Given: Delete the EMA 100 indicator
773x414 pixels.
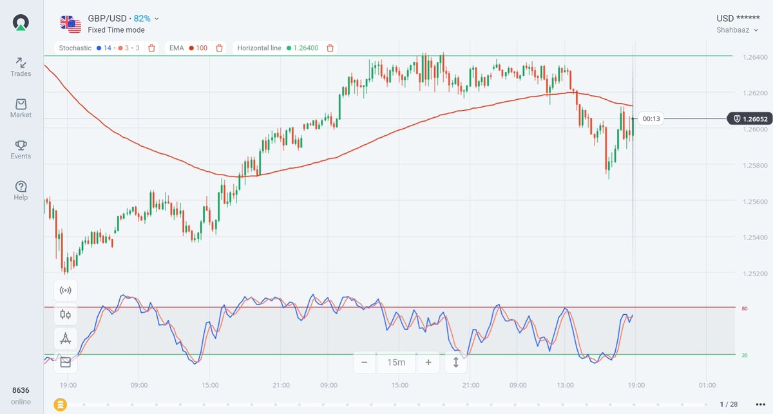Looking at the screenshot, I should click(x=219, y=48).
